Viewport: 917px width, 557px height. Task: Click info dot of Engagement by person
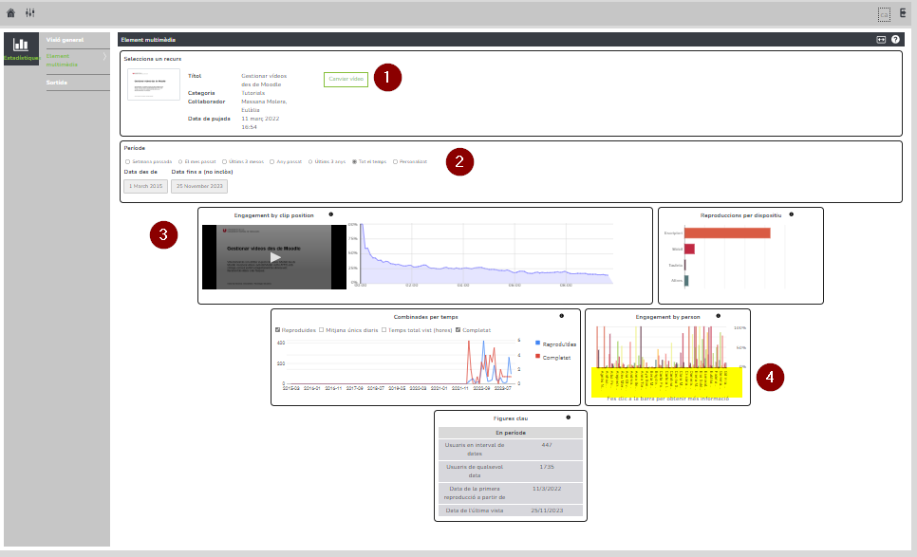719,316
